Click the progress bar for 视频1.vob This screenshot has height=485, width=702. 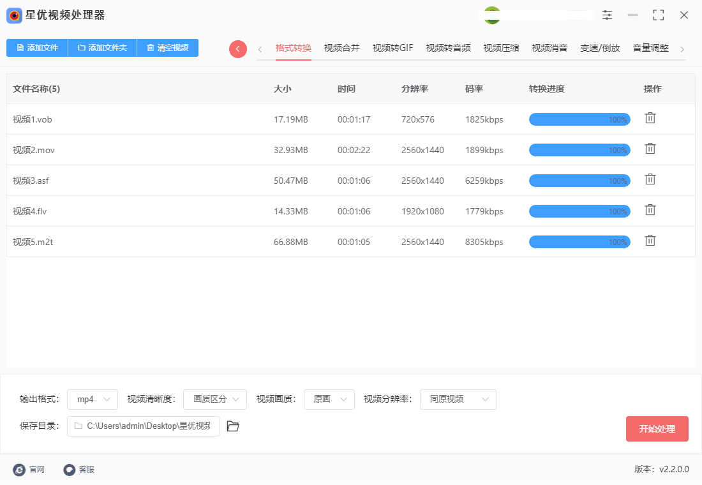pos(579,119)
